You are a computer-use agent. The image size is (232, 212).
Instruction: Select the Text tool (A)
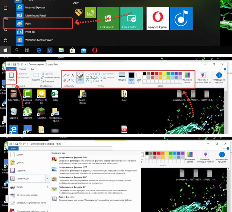[x=73, y=75]
